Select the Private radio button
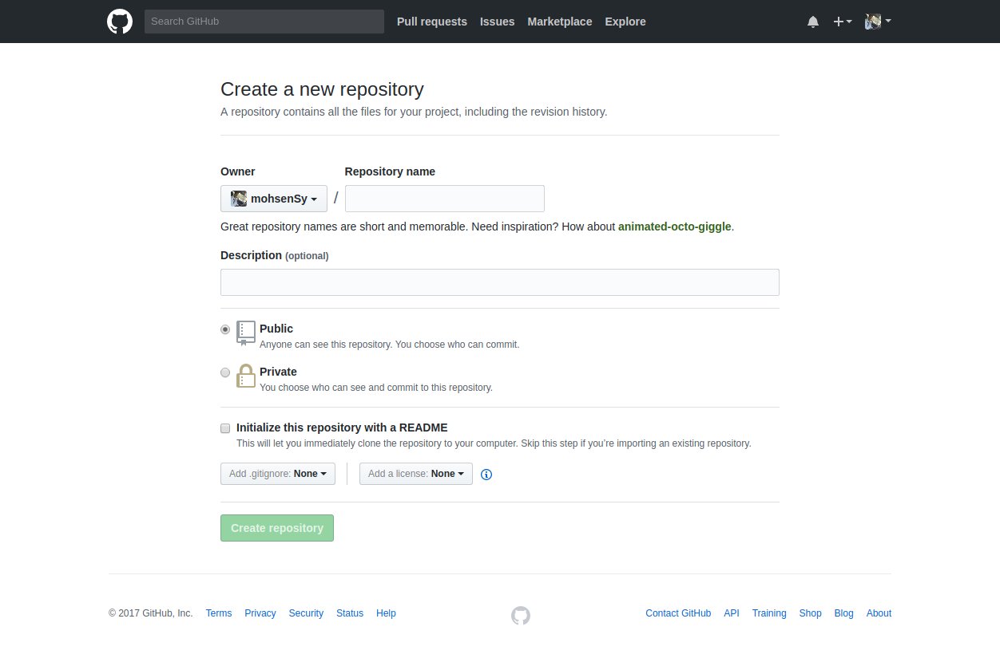This screenshot has width=1000, height=658. (225, 372)
